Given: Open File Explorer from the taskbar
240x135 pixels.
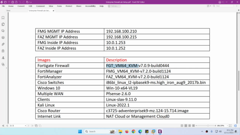Looking at the screenshot, I should pos(120,132).
